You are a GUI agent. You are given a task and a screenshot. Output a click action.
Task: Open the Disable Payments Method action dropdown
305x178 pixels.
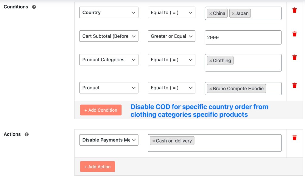tap(109, 140)
